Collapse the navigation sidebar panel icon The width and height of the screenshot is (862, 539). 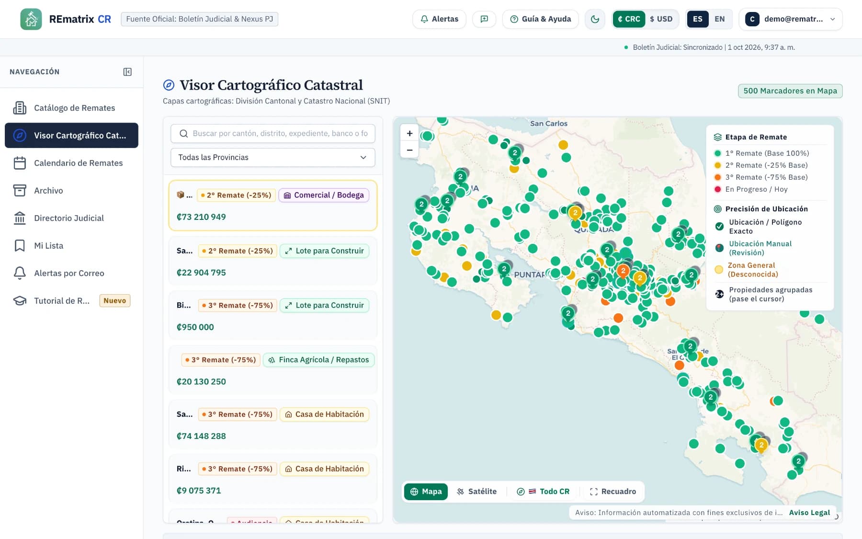point(127,72)
